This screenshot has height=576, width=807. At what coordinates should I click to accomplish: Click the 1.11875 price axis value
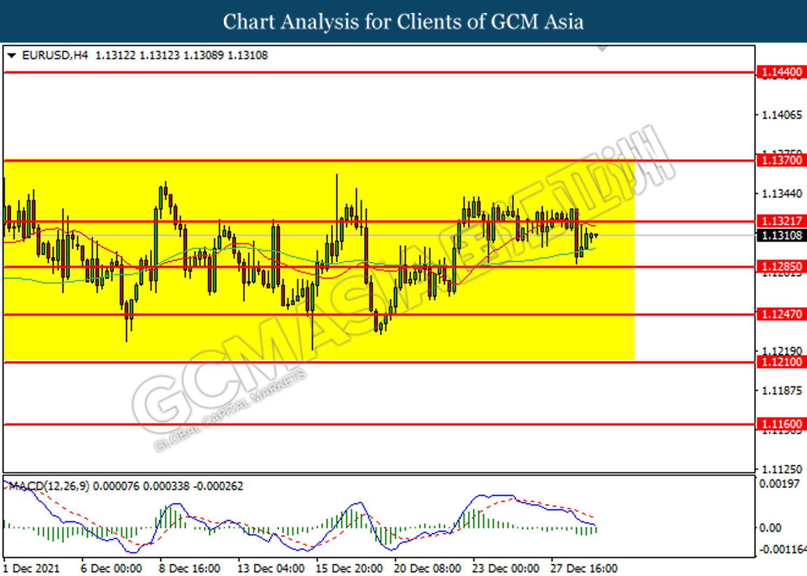coord(782,391)
